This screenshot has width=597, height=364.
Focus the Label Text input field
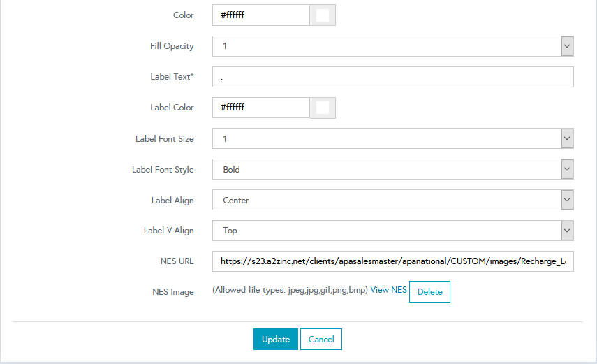(392, 77)
